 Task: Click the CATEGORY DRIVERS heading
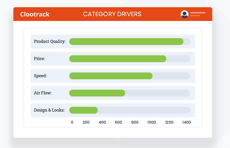click(112, 14)
